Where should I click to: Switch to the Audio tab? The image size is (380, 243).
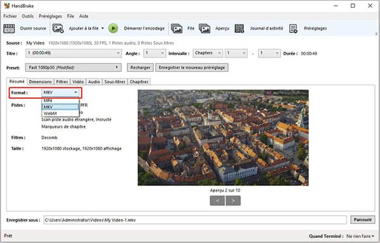pyautogui.click(x=94, y=82)
